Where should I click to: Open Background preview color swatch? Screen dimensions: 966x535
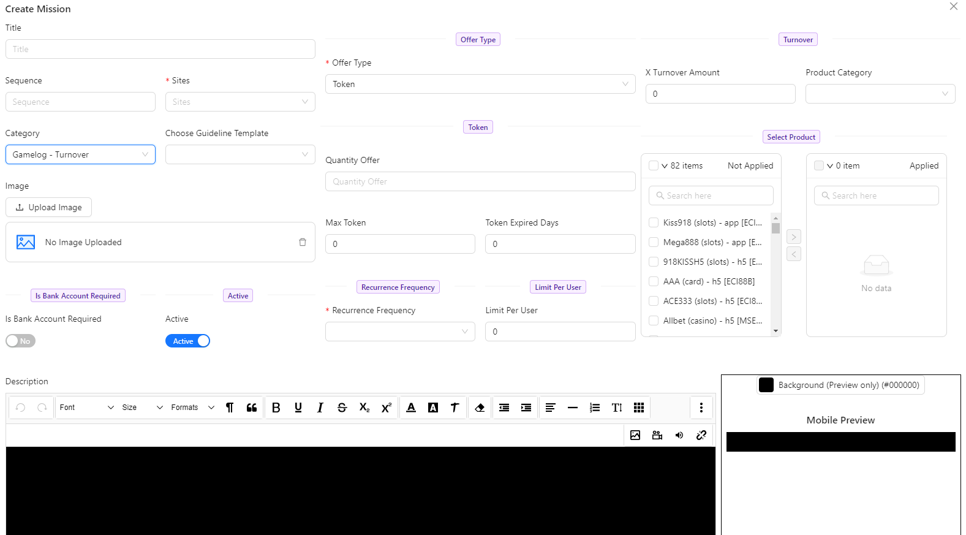click(x=766, y=385)
